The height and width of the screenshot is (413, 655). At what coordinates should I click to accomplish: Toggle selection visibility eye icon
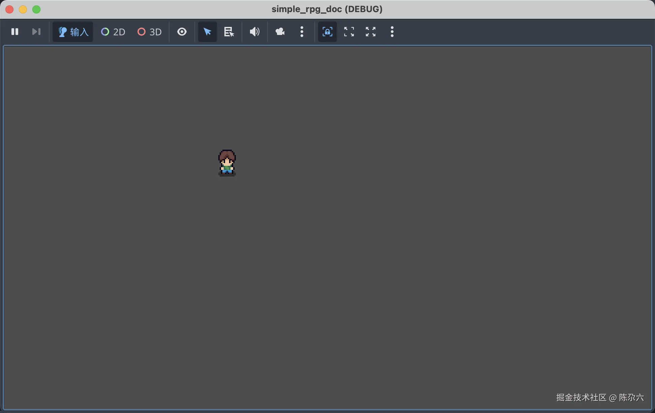point(182,32)
